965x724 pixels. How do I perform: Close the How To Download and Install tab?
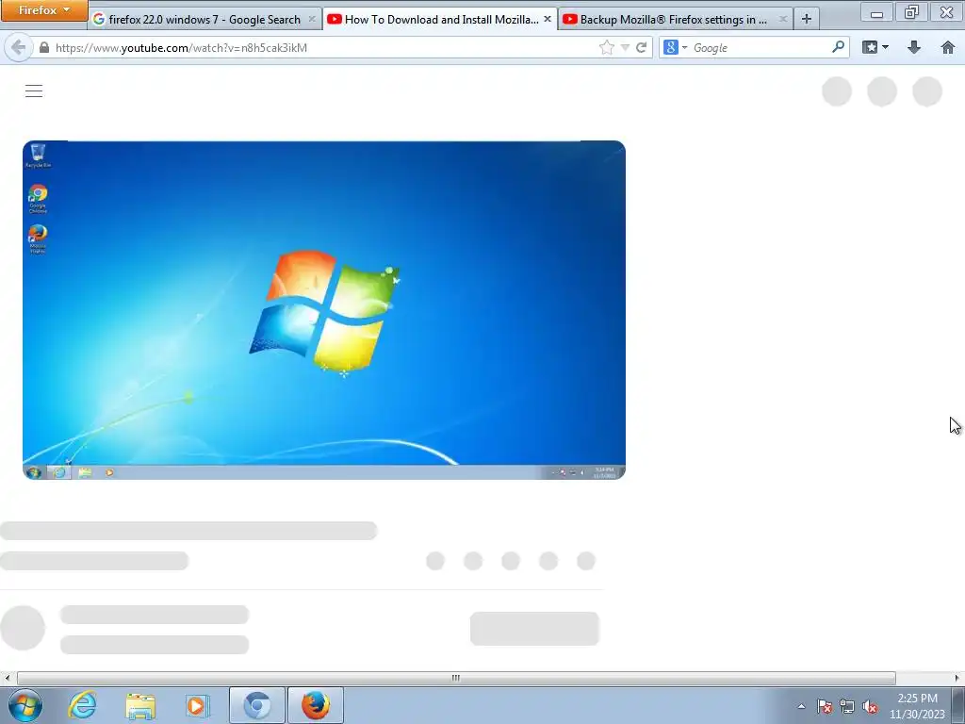click(x=548, y=19)
